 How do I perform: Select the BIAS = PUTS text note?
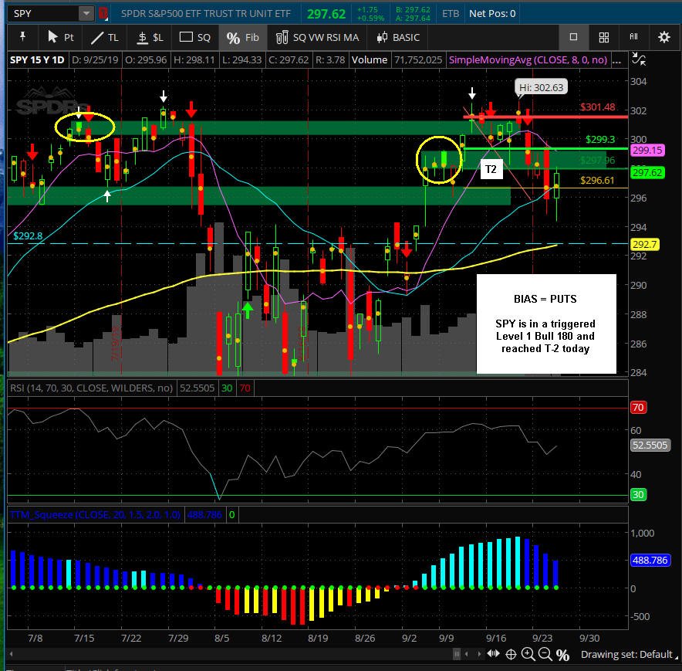click(x=546, y=324)
